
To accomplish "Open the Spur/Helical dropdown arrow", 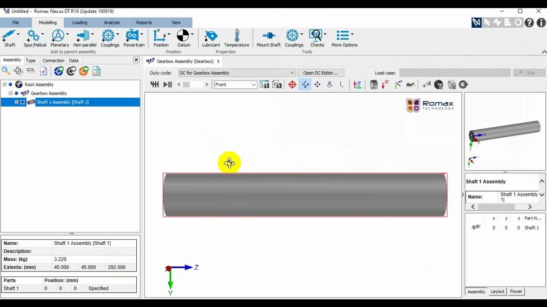I will 43,34.
